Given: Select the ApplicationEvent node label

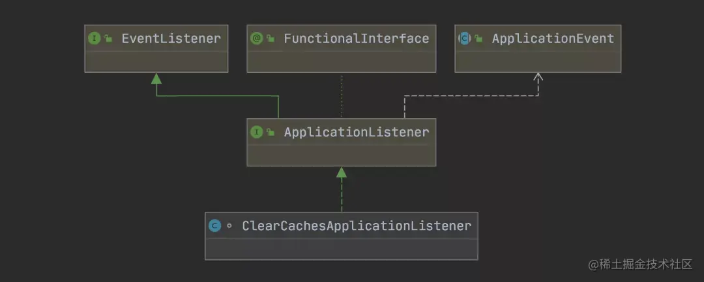Looking at the screenshot, I should point(553,38).
